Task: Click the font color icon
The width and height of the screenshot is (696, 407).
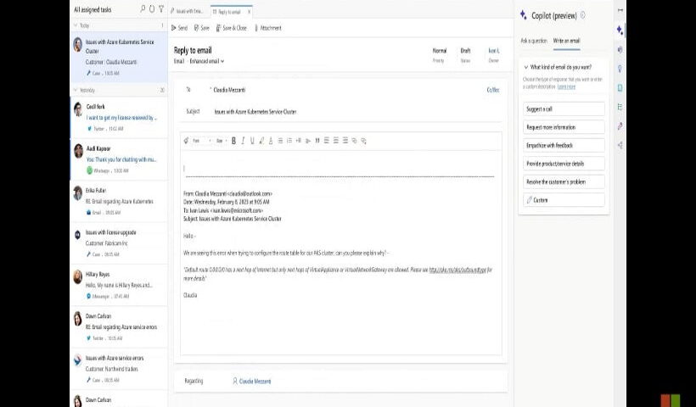Action: (271, 141)
